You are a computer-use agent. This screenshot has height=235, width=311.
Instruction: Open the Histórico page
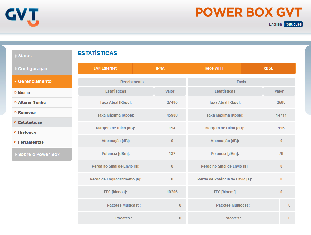point(27,132)
